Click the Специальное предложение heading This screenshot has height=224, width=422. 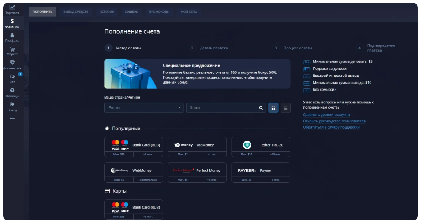[191, 65]
